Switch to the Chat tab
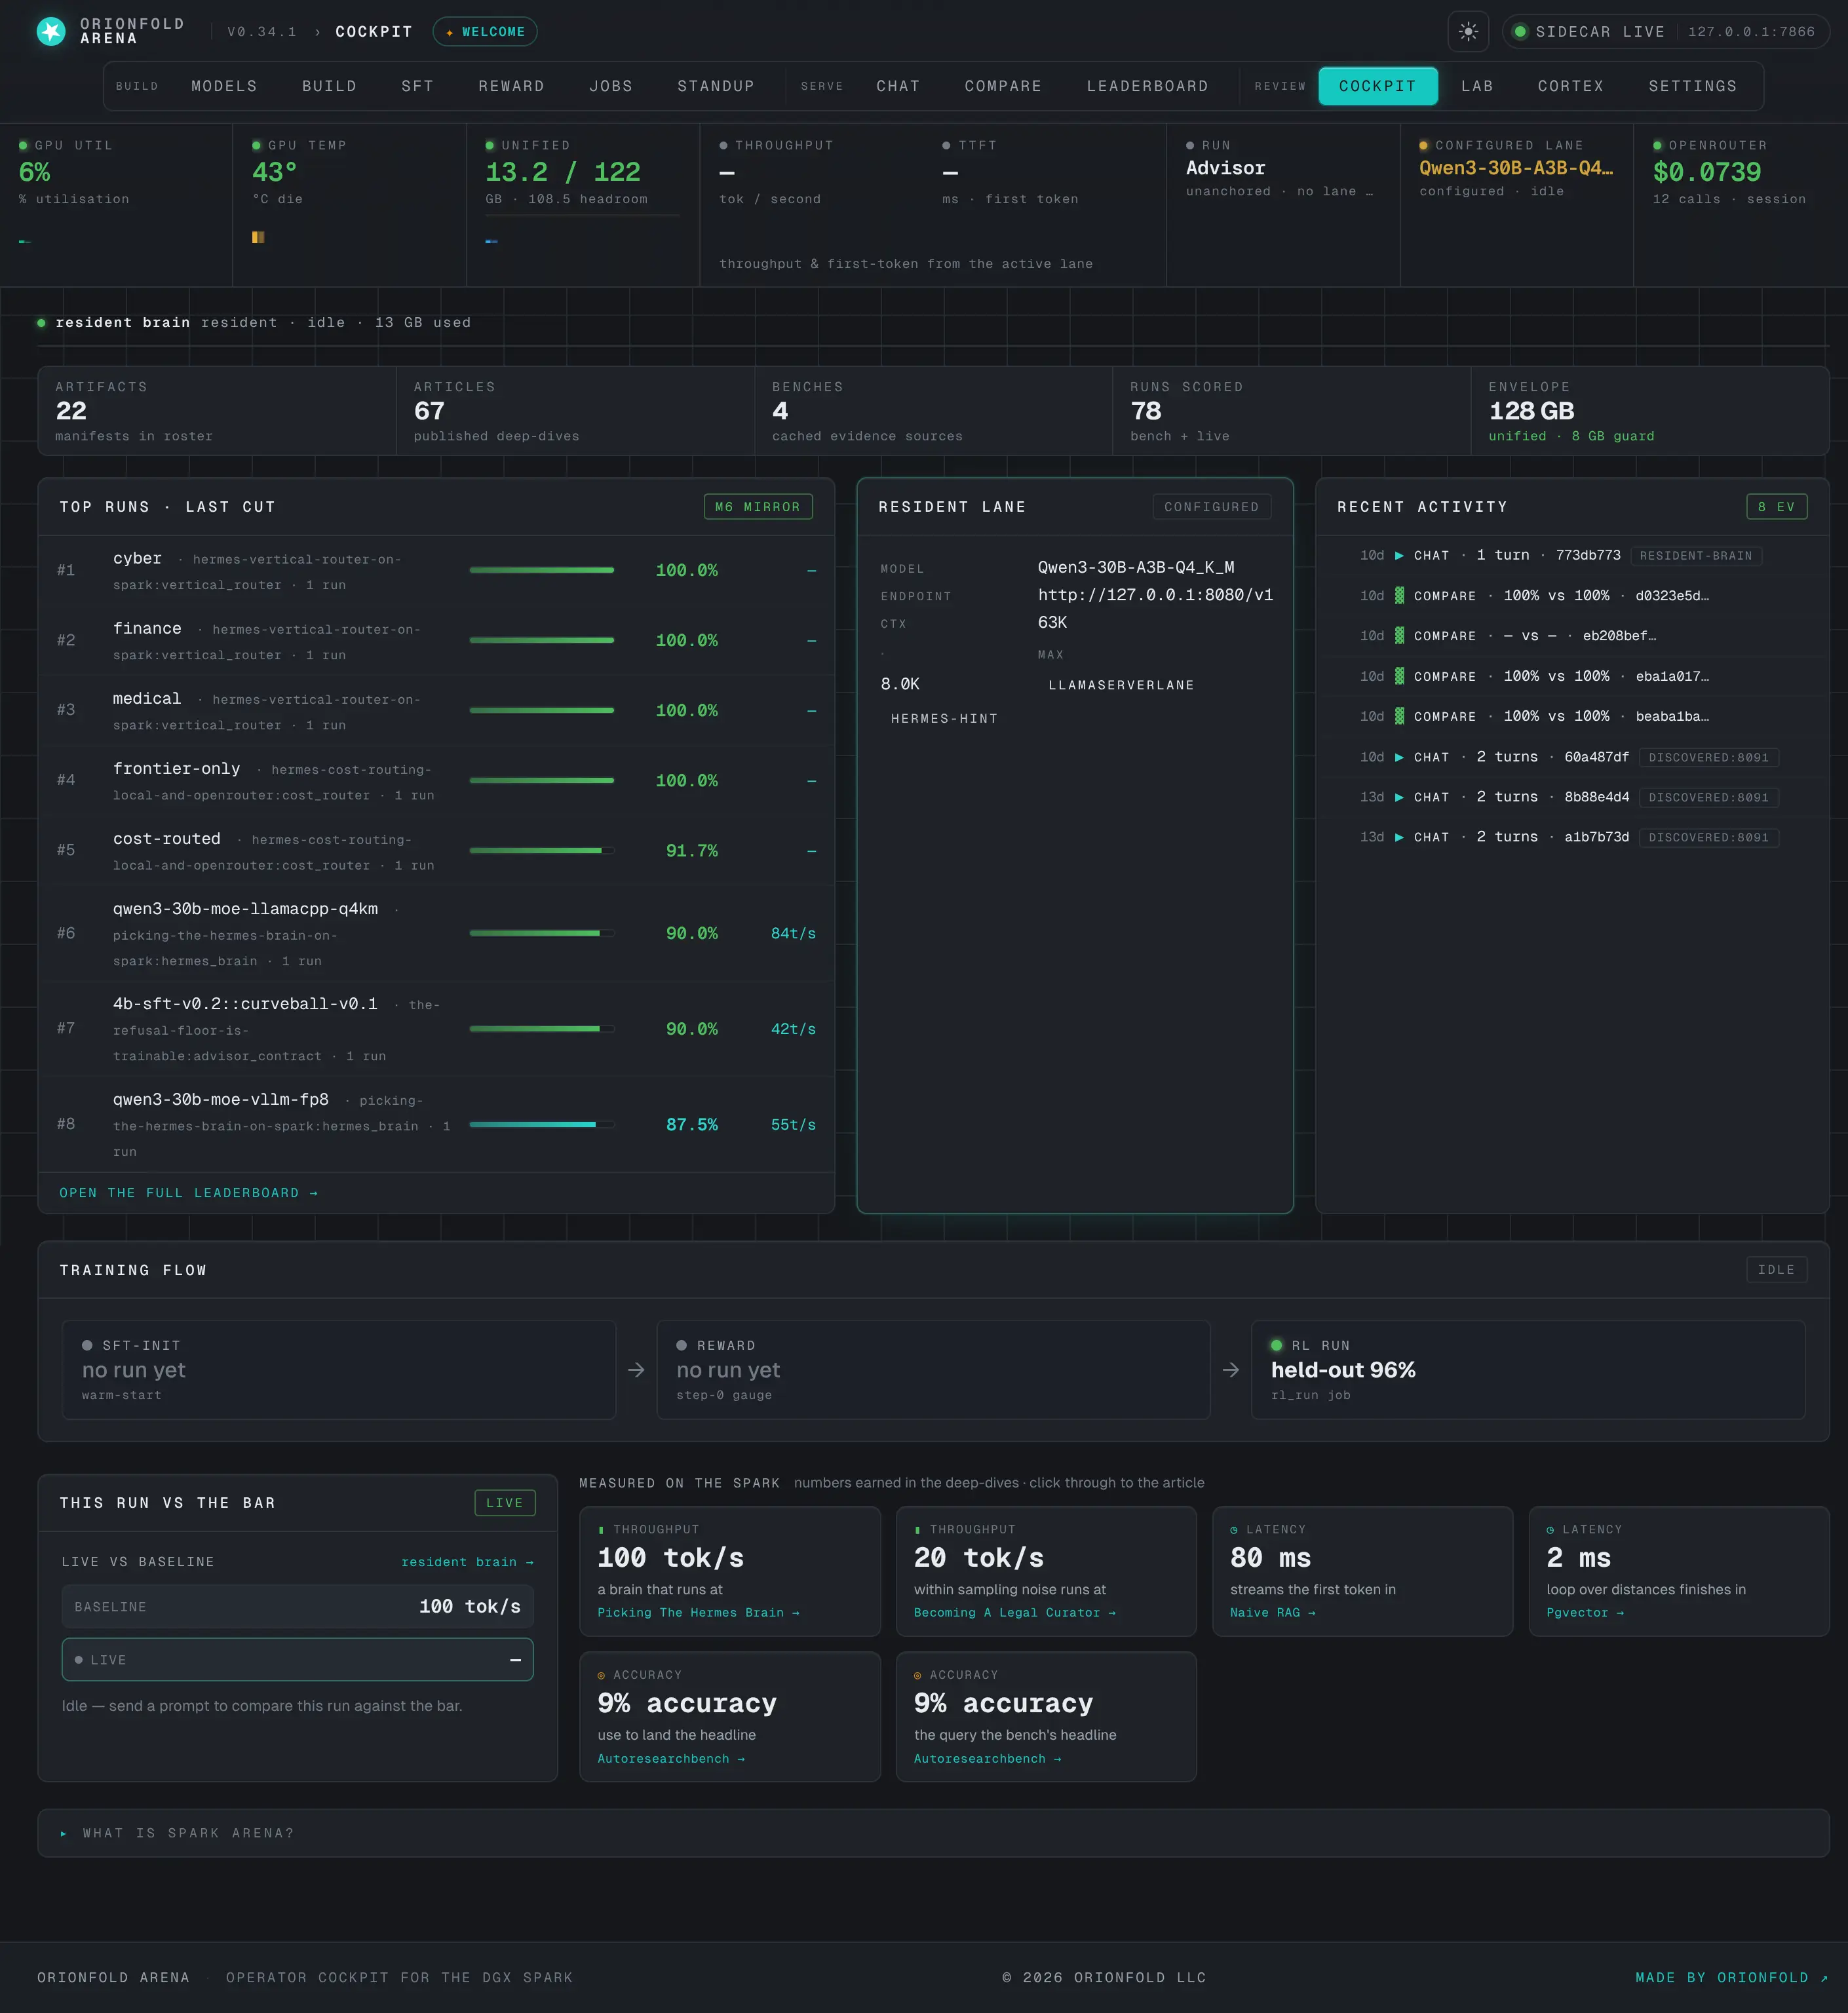 coord(897,86)
